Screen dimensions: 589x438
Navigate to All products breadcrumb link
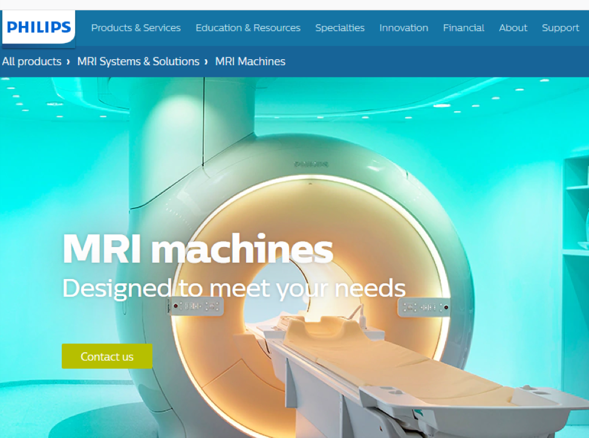coord(31,61)
